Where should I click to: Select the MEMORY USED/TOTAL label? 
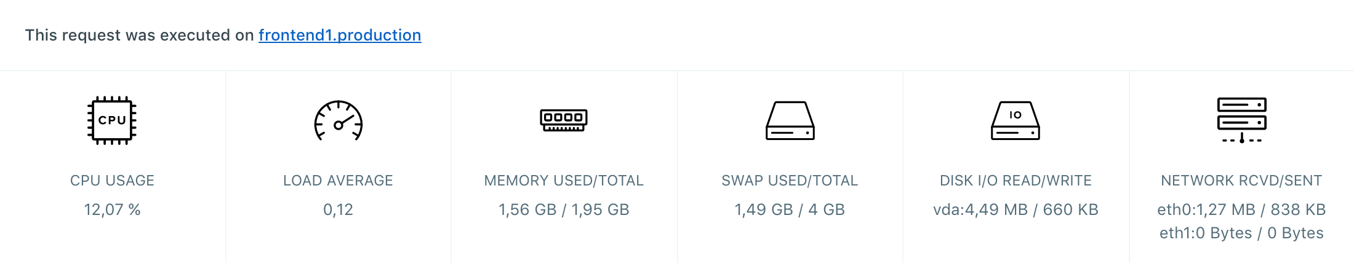(564, 181)
